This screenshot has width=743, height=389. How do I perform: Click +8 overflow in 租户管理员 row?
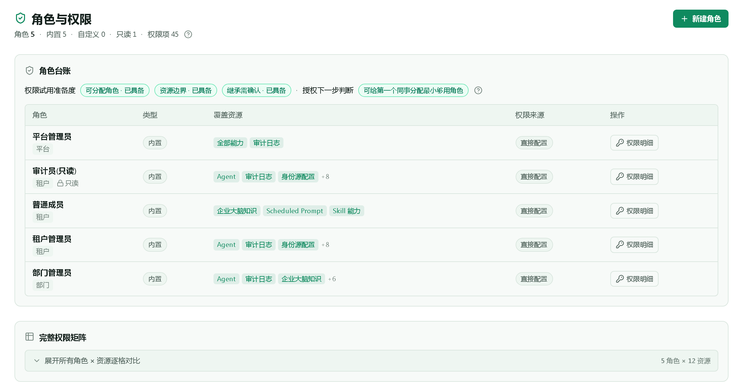coord(325,245)
